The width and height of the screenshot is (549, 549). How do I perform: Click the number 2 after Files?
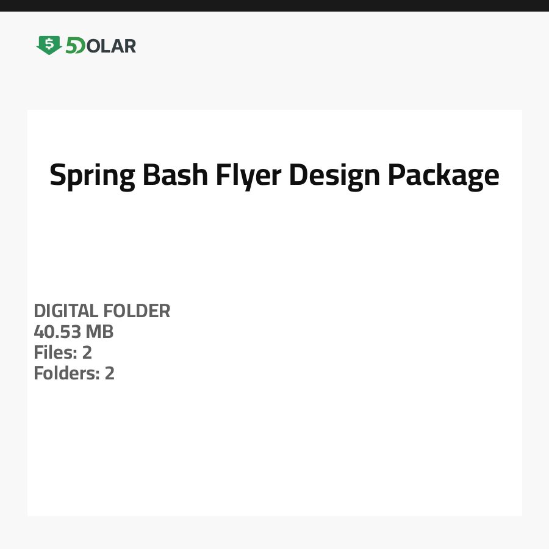pos(87,353)
